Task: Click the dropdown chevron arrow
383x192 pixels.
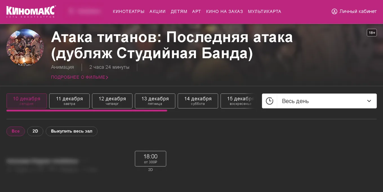Action: click(x=369, y=101)
